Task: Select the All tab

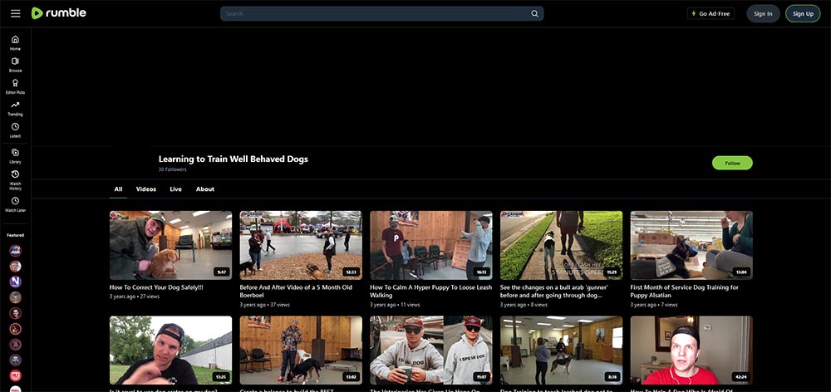Action: [118, 189]
